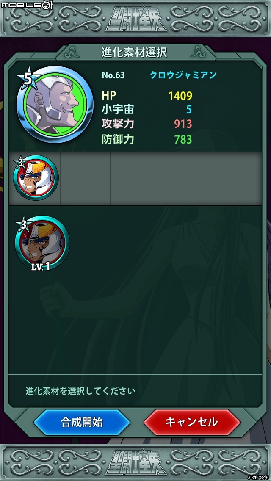This screenshot has height=481, width=271.
Task: Remove the three-star character from first material slot
Action: coord(35,178)
